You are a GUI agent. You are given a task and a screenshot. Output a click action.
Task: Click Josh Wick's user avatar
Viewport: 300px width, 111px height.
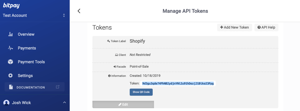pyautogui.click(x=6, y=103)
